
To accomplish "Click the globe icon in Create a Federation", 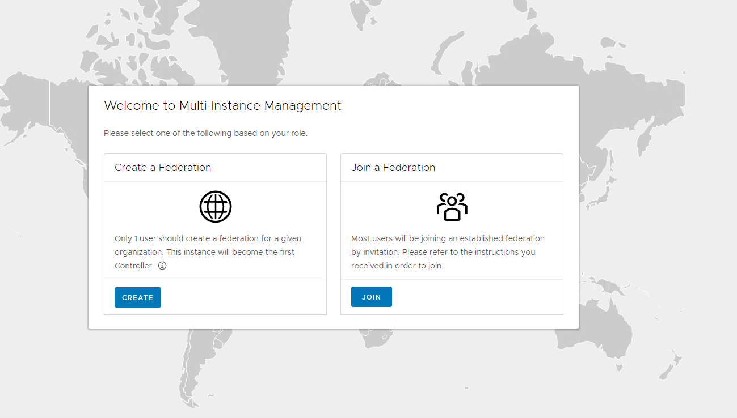I will [216, 207].
